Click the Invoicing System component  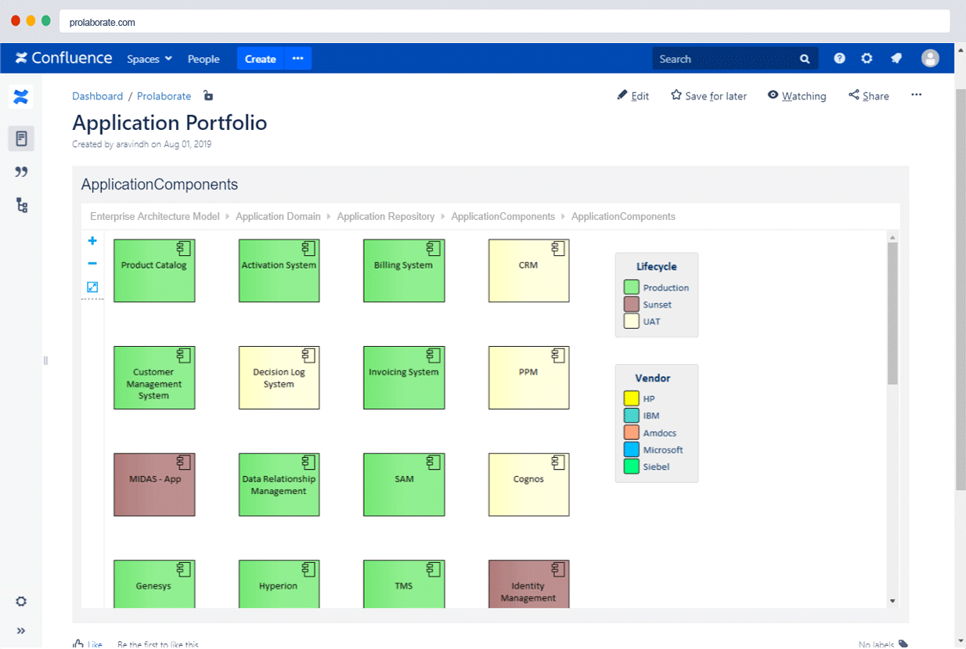(404, 377)
